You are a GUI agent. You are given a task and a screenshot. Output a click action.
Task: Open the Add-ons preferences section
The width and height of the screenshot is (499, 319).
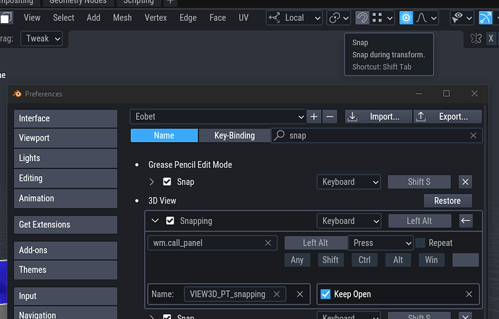coord(66,250)
